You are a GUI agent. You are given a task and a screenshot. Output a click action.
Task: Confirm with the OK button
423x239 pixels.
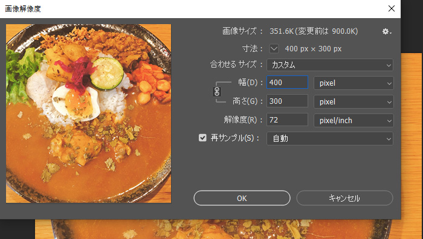[x=242, y=199]
